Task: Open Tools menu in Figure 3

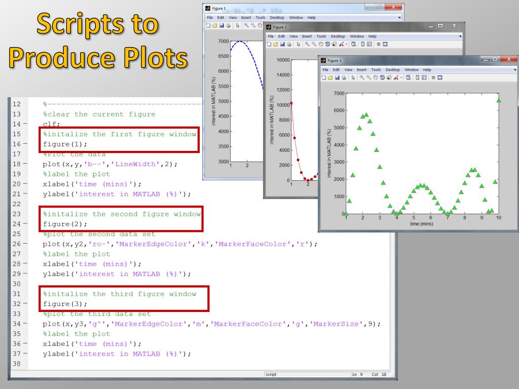Action: (x=376, y=70)
